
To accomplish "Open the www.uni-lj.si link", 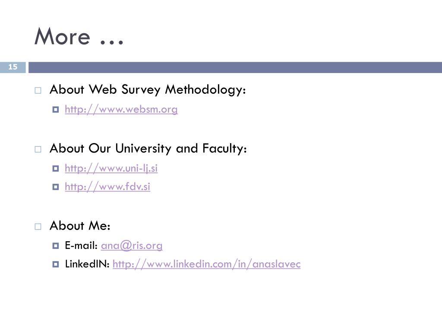I will click(111, 169).
